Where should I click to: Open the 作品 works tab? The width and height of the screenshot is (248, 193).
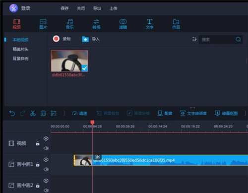(x=176, y=24)
